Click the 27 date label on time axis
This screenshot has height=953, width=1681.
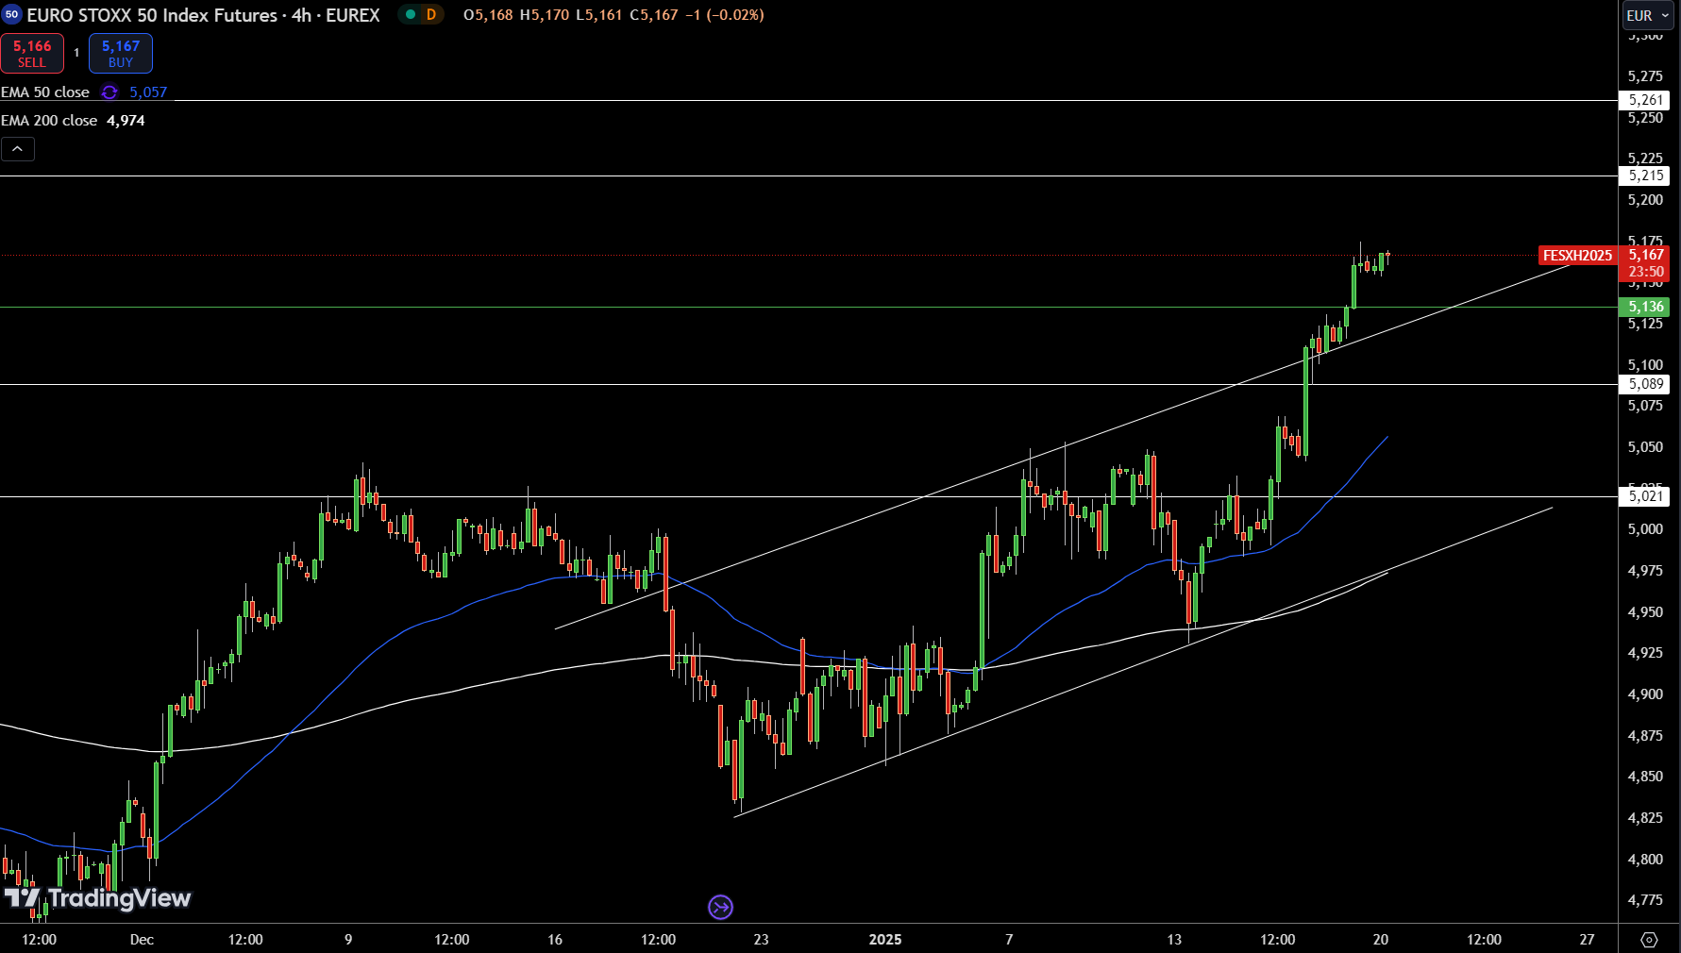click(x=1587, y=940)
